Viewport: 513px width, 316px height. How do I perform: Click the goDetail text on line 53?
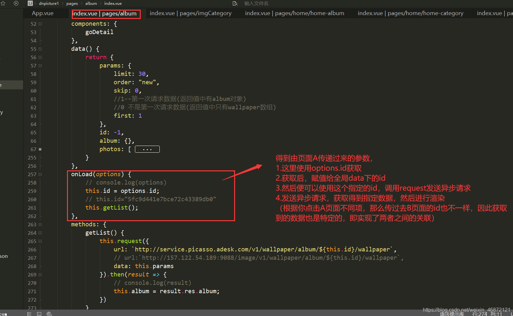(x=99, y=32)
